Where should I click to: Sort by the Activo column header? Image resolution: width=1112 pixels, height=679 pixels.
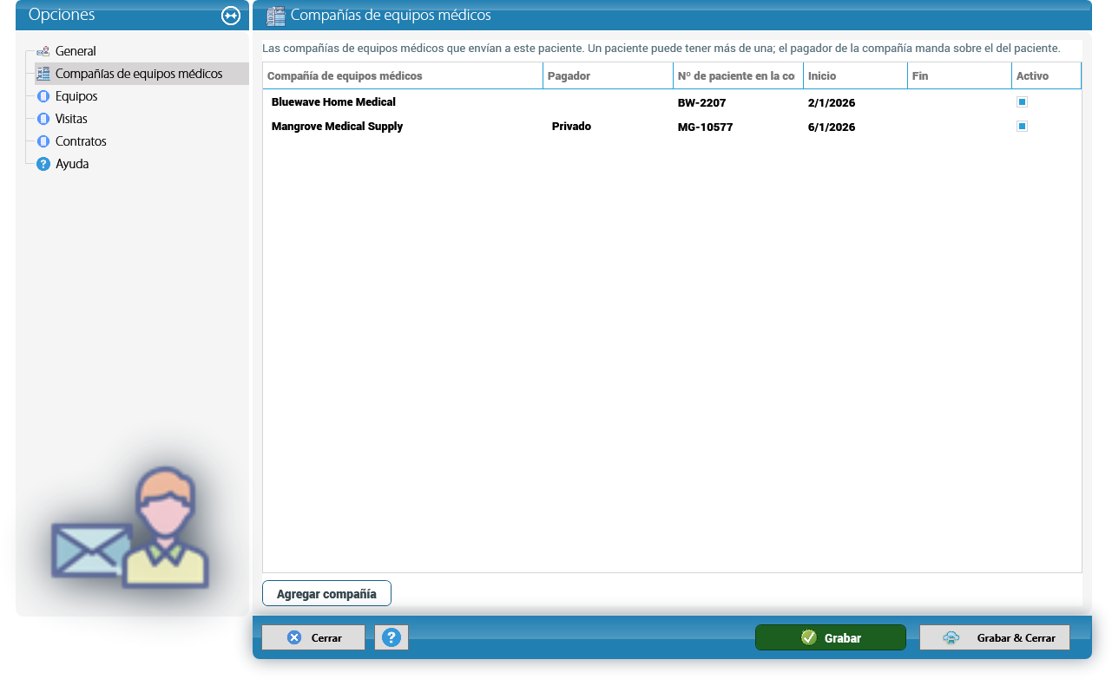(x=1047, y=76)
